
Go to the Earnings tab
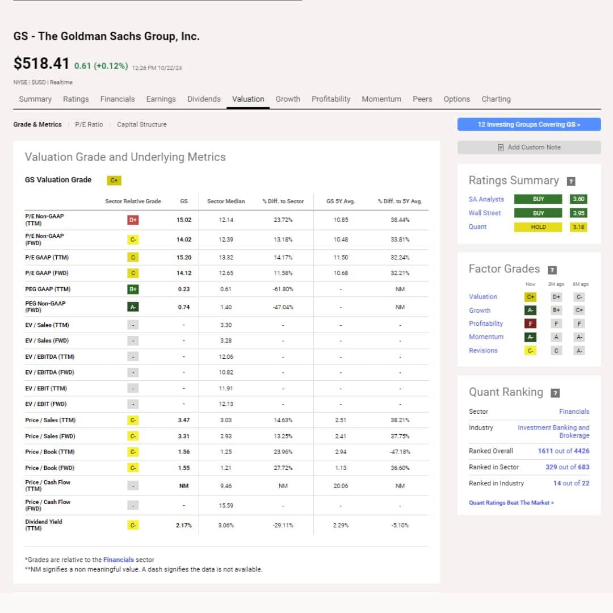pos(161,99)
